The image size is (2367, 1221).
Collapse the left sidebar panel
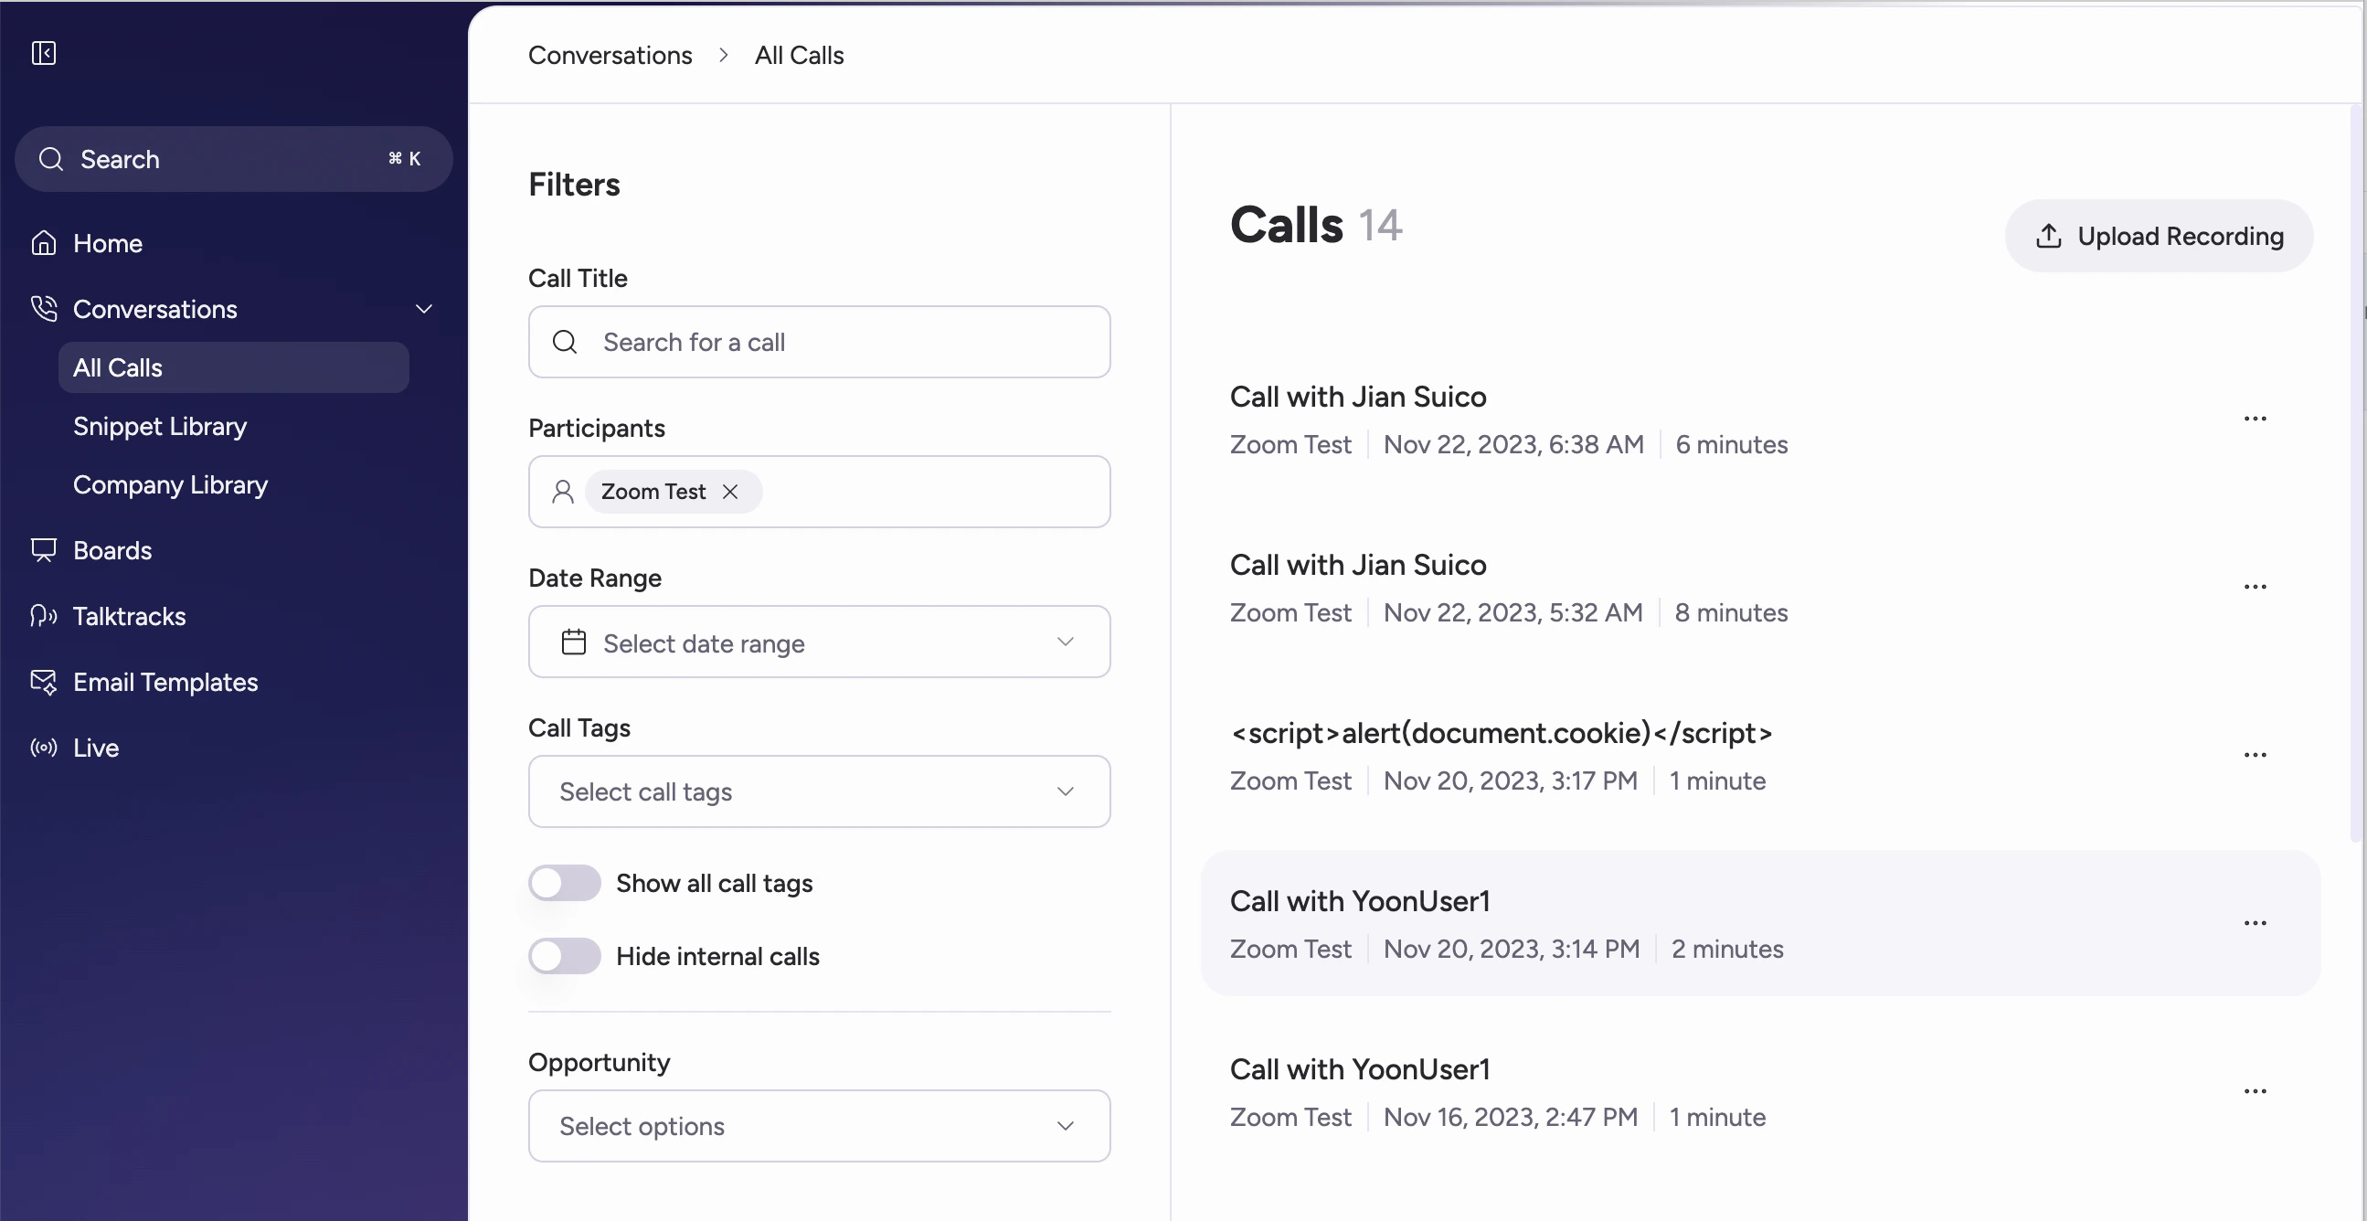pyautogui.click(x=42, y=52)
